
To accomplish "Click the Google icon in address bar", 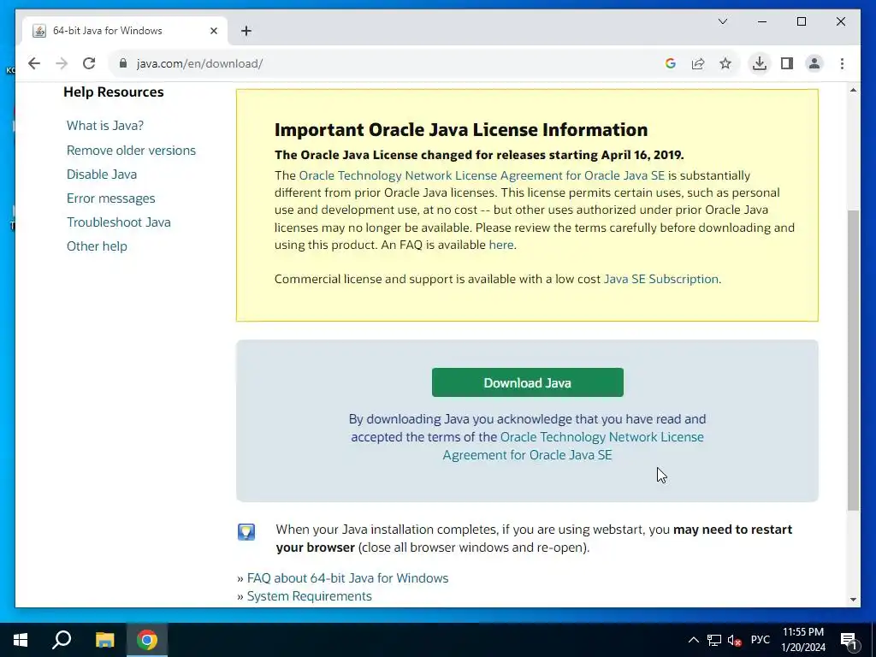I will pos(671,63).
